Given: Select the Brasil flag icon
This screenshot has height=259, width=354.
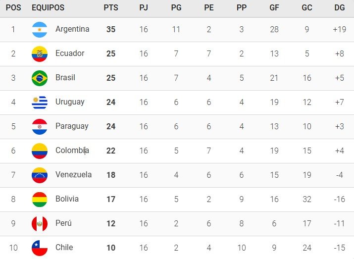Looking at the screenshot, I should (40, 78).
